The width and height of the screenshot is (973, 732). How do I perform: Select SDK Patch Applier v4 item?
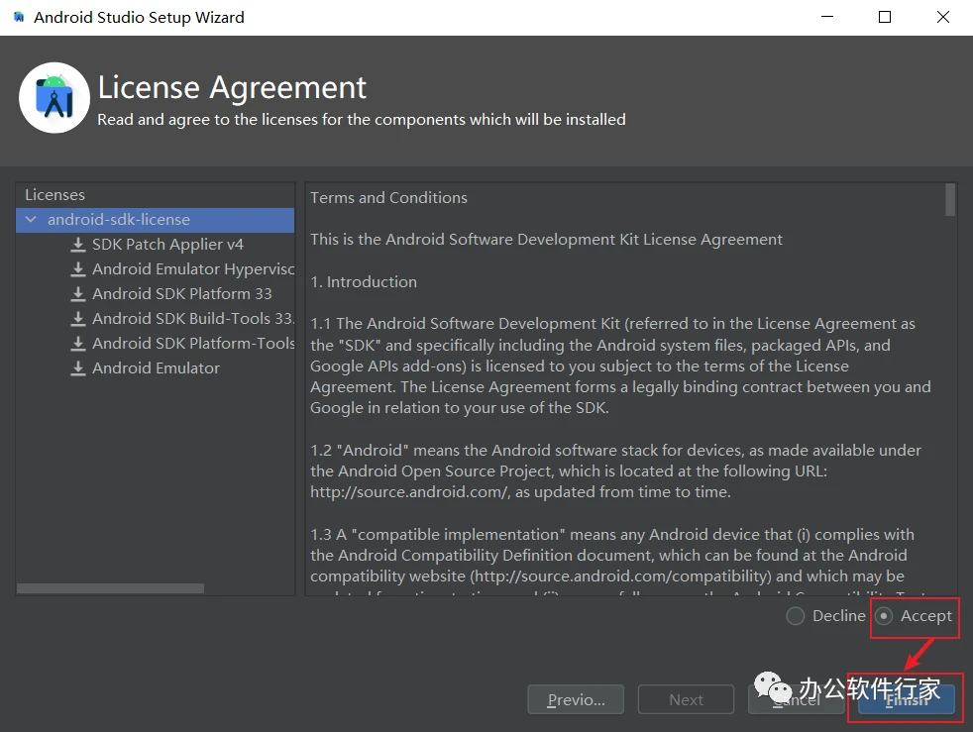click(x=167, y=245)
